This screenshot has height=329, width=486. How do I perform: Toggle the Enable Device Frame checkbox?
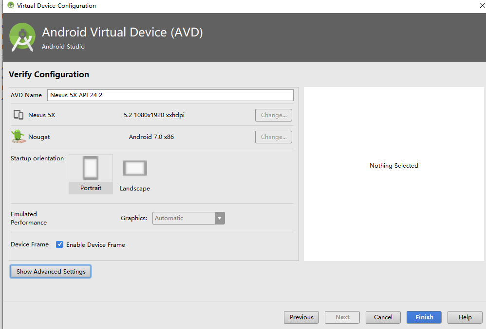point(59,244)
